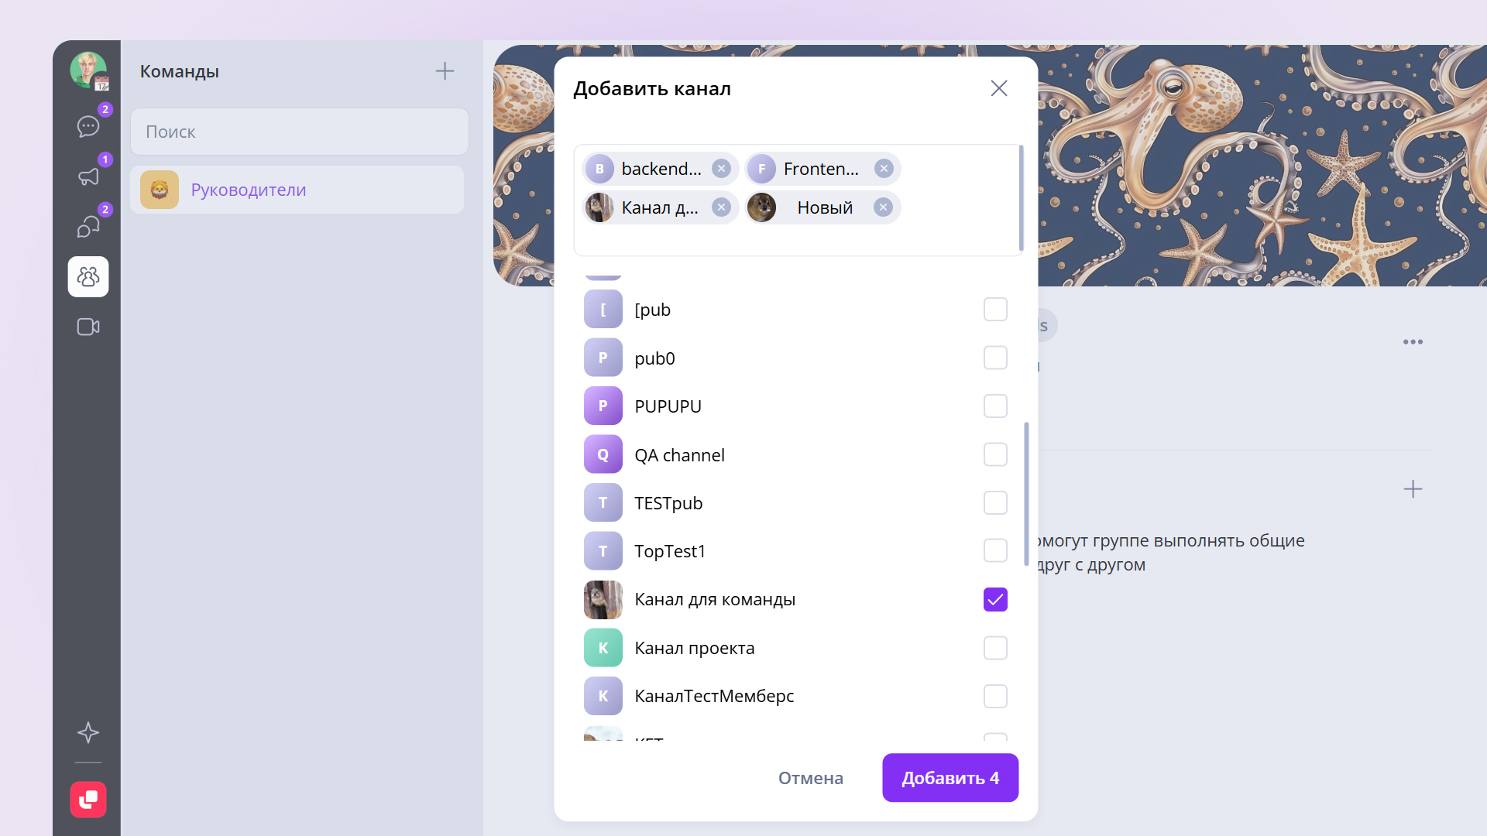
Task: Remove the Новый chip from selection
Action: [883, 207]
